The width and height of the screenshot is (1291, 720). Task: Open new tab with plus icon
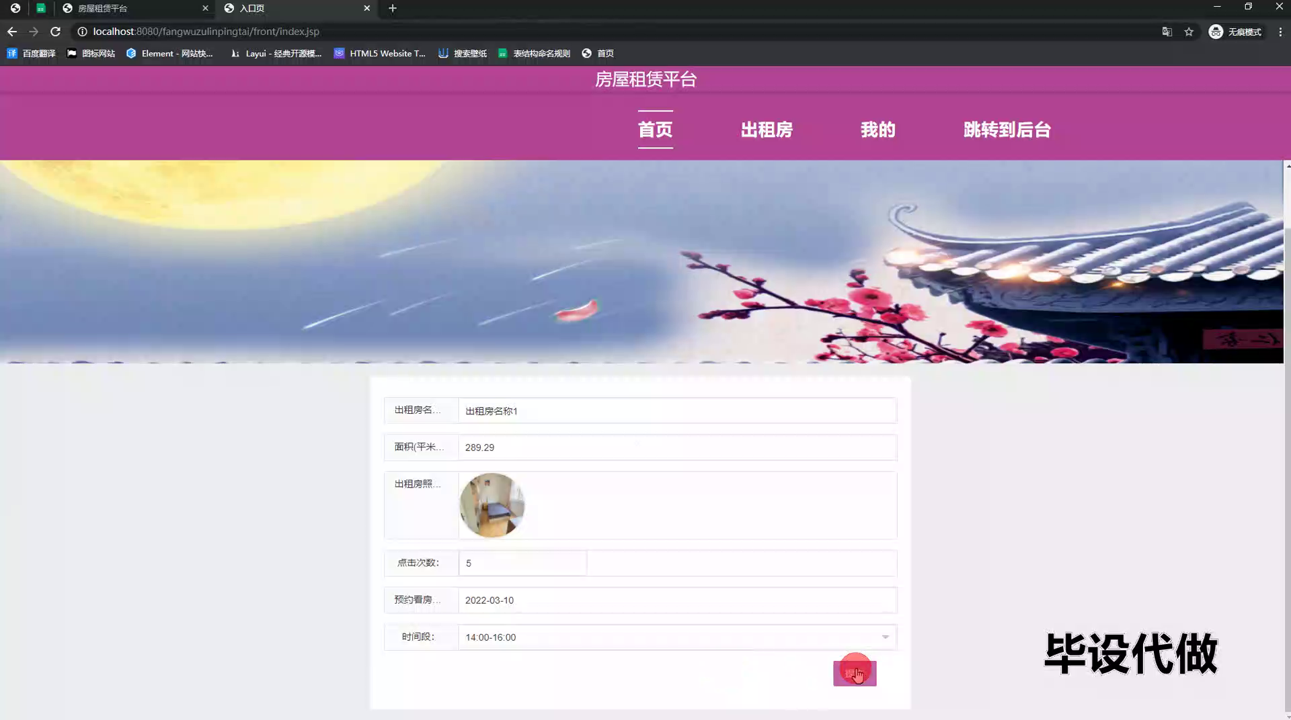[x=393, y=8]
